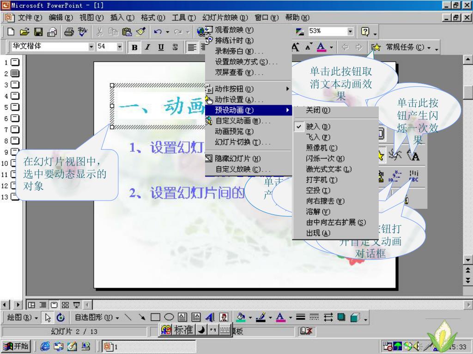Insert a horizontal text box
This screenshot has width=473, height=354.
coord(182,317)
